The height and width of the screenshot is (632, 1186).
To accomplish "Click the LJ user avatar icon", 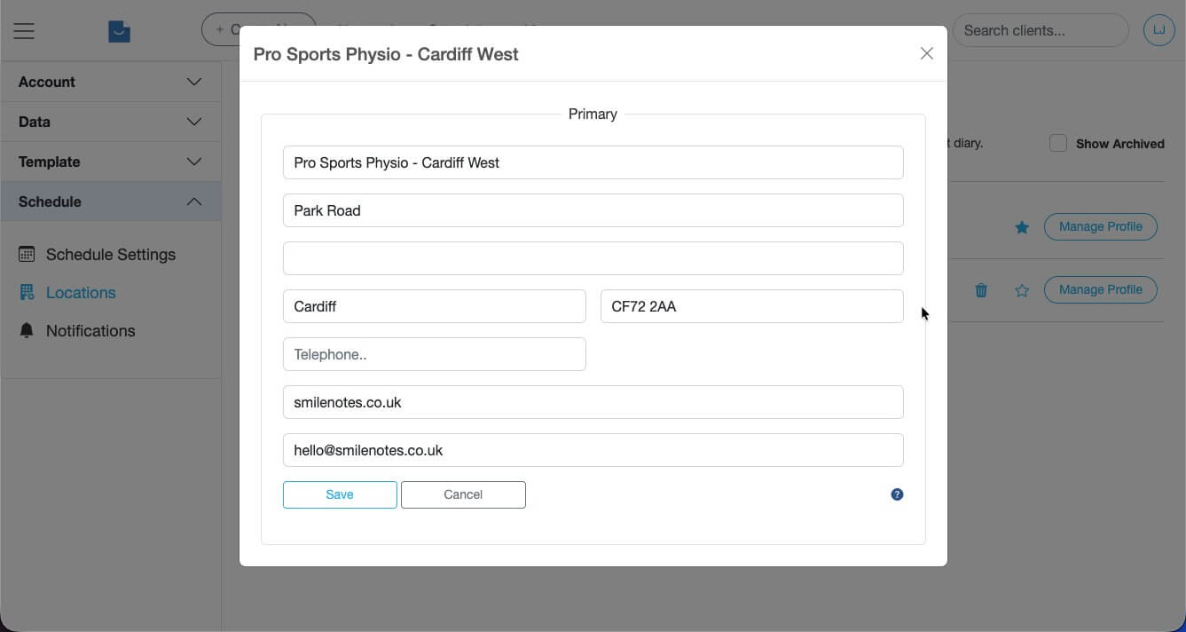I will 1159,29.
